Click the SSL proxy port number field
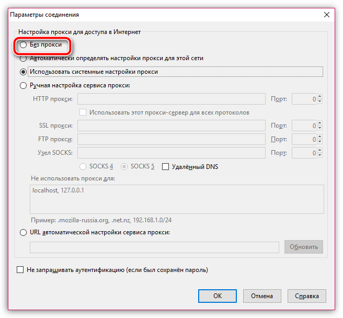The width and height of the screenshot is (343, 318). pyautogui.click(x=304, y=126)
